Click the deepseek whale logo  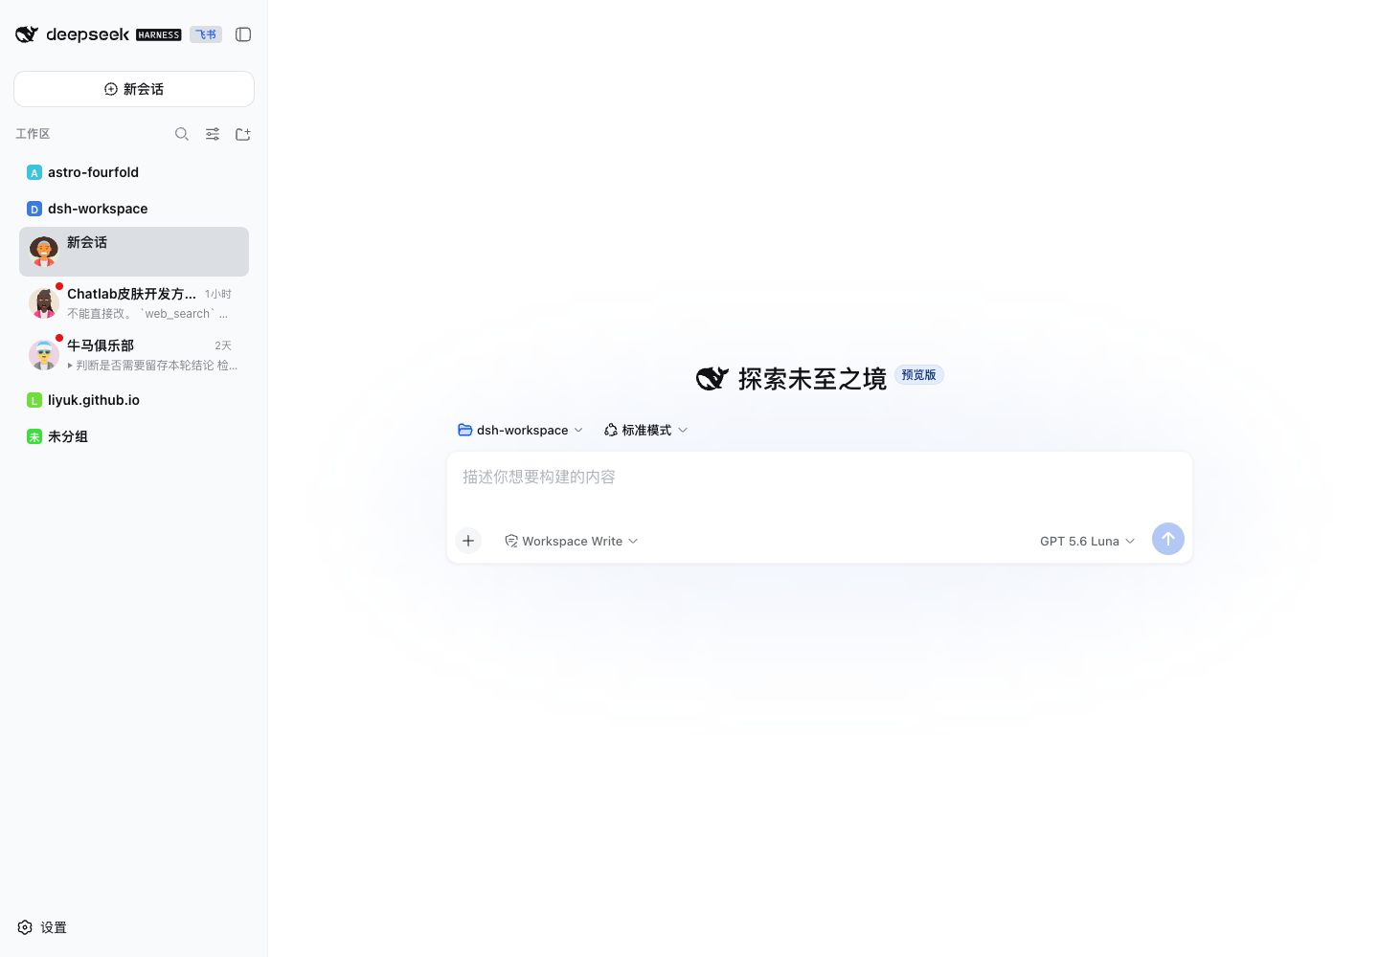pyautogui.click(x=27, y=34)
